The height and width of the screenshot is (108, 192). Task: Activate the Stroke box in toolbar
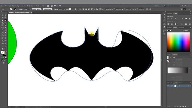[5, 54]
